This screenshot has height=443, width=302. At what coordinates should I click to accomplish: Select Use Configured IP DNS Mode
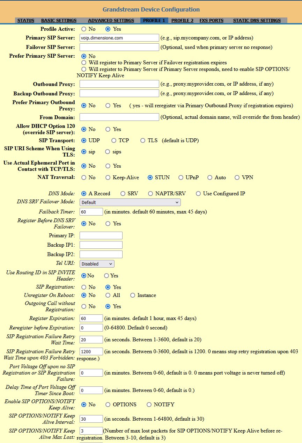coord(199,194)
